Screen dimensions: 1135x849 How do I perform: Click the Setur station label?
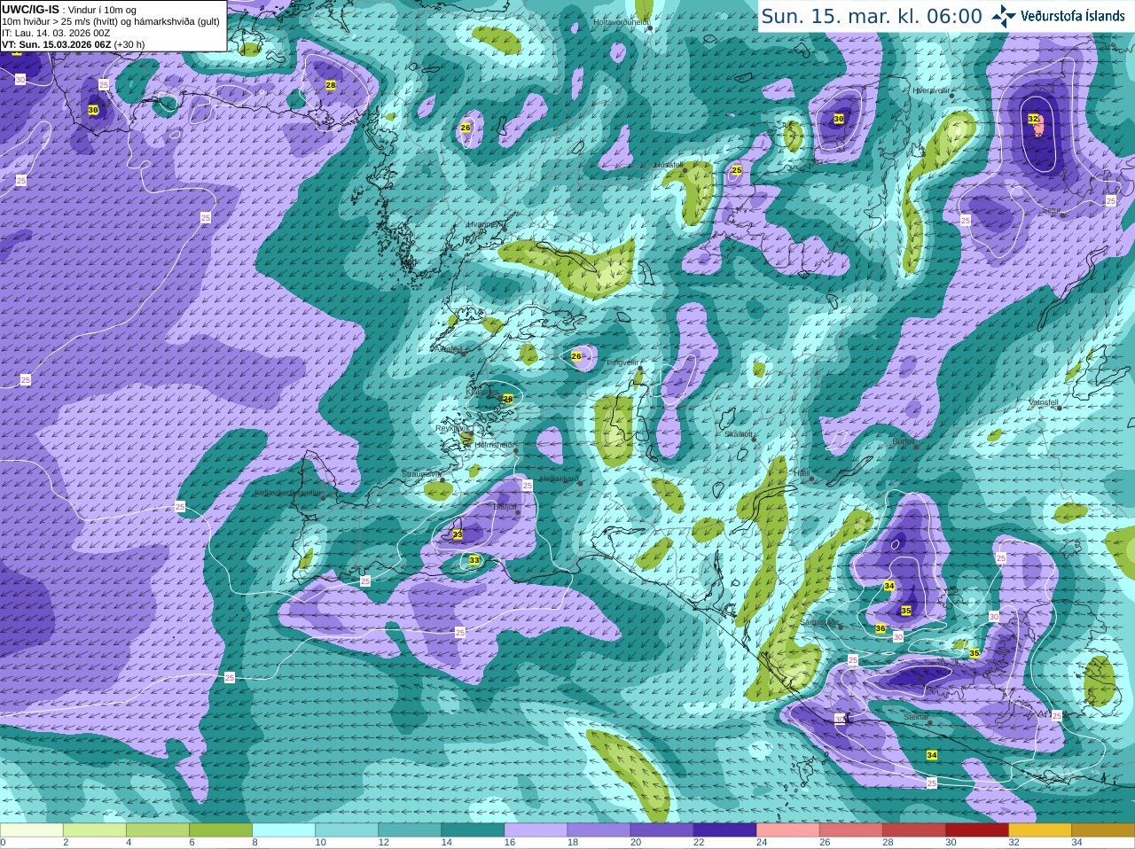click(x=1052, y=211)
